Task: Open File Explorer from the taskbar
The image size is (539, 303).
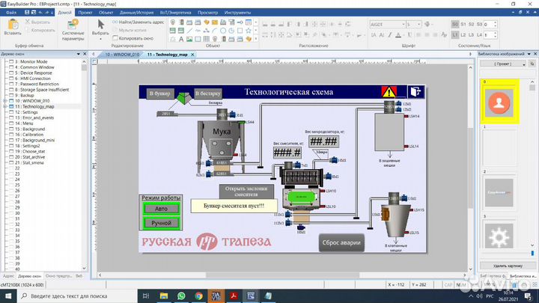Action: point(164,296)
